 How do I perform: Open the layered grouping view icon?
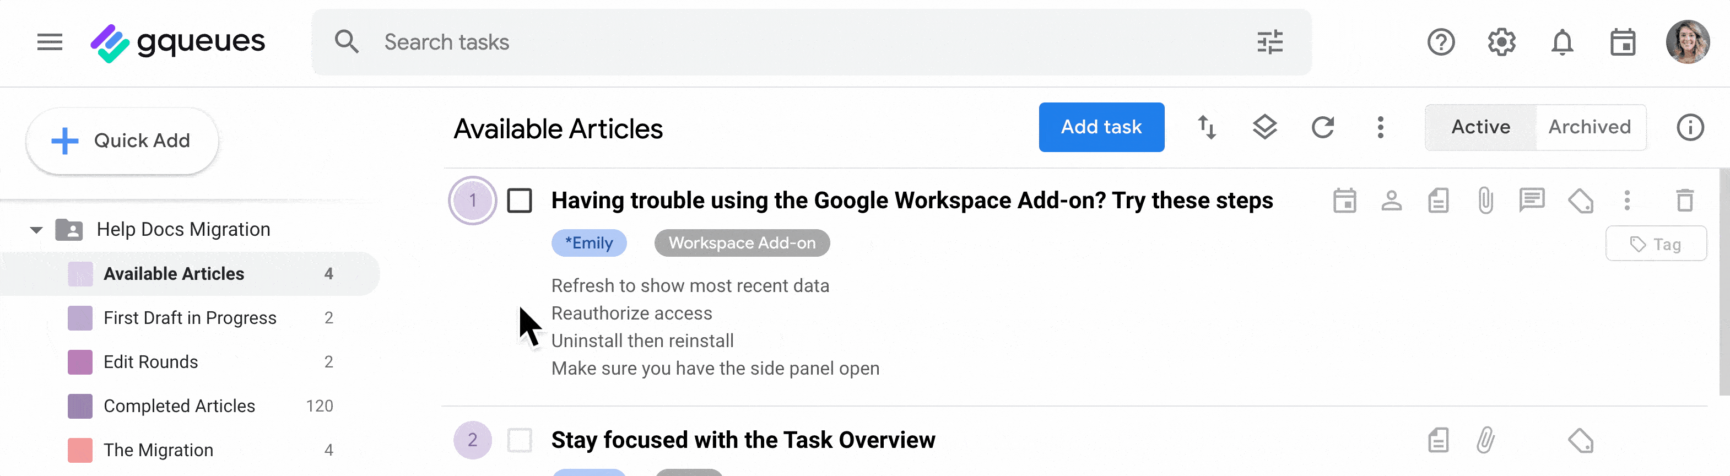1264,127
